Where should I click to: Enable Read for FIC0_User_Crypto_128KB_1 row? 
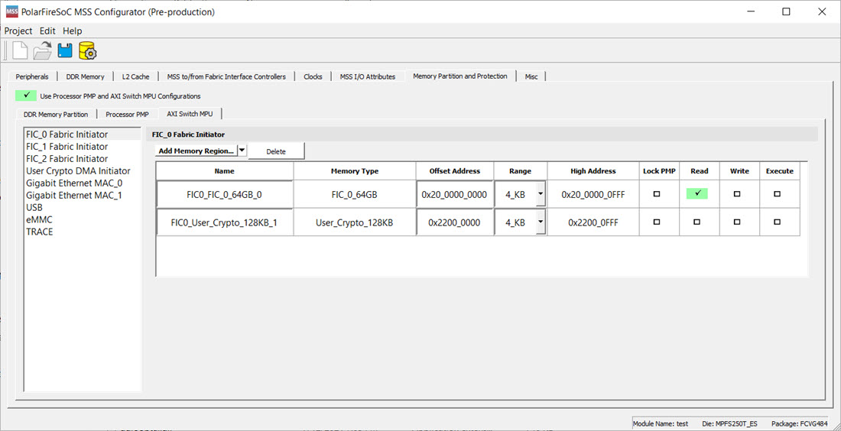coord(697,222)
